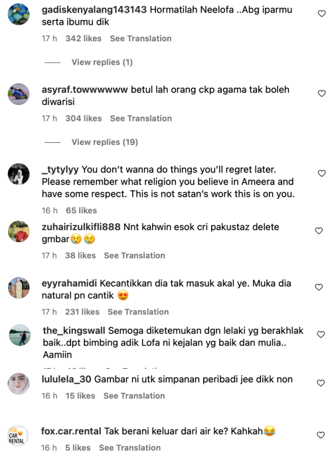Image resolution: width=332 pixels, height=458 pixels.
Task: See Translation for gadiskenyalang143143's comment
Action: click(141, 39)
